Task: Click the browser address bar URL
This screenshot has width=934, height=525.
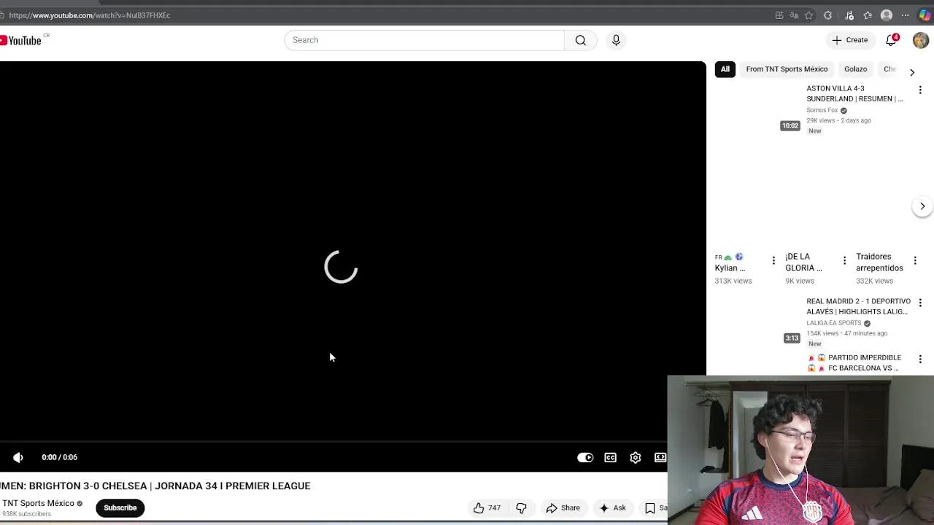Action: coord(90,15)
